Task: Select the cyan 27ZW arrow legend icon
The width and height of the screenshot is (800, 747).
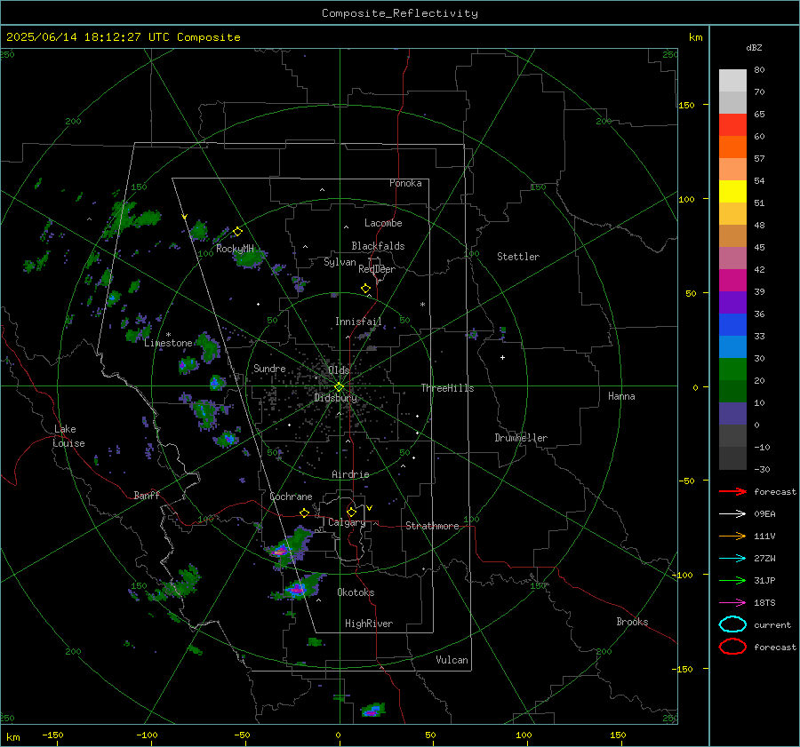Action: coord(732,559)
